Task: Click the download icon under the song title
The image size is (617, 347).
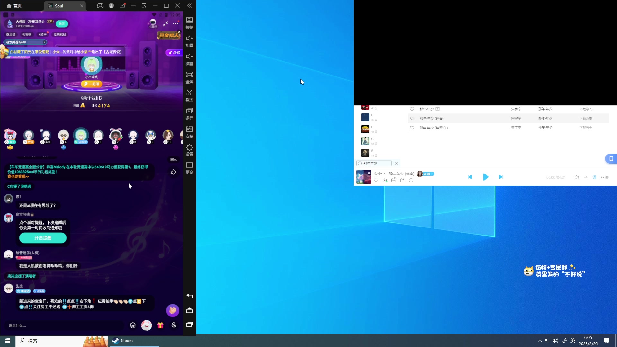Action: pyautogui.click(x=385, y=181)
